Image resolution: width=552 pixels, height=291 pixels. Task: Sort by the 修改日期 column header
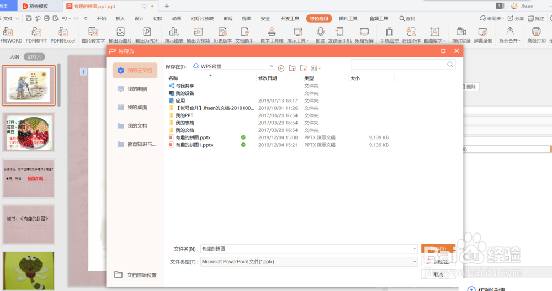(268, 78)
